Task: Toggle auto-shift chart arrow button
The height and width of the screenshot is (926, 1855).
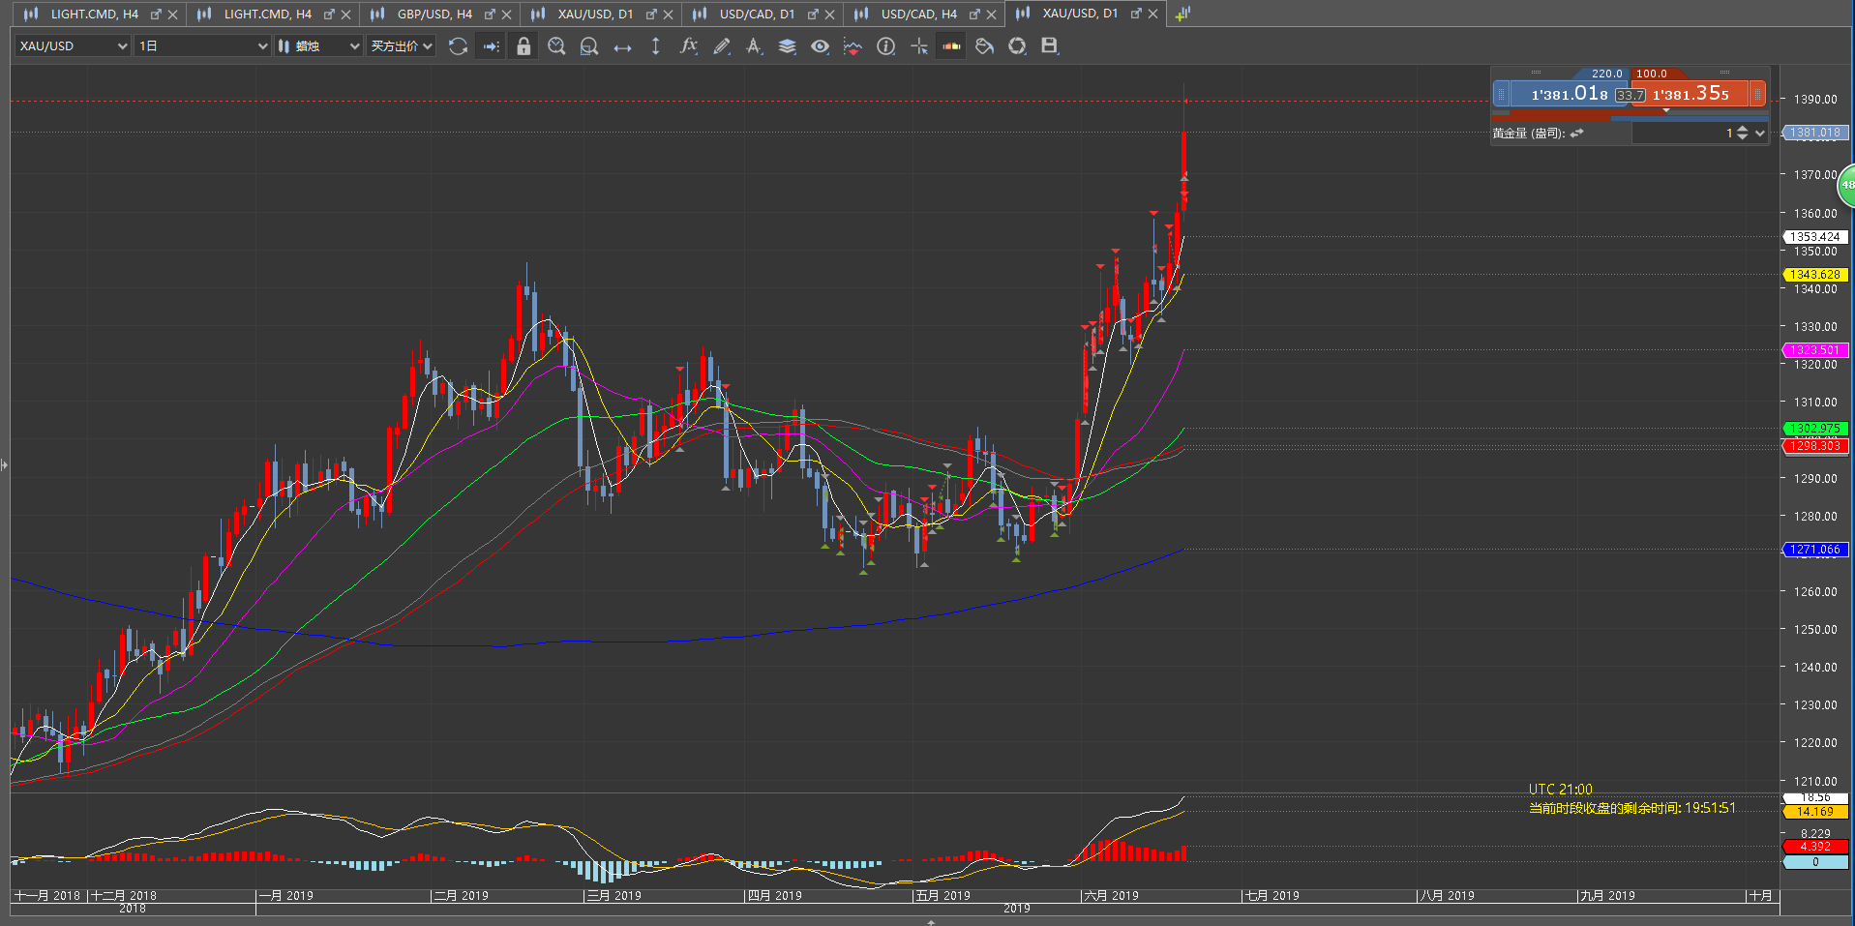Action: tap(491, 46)
